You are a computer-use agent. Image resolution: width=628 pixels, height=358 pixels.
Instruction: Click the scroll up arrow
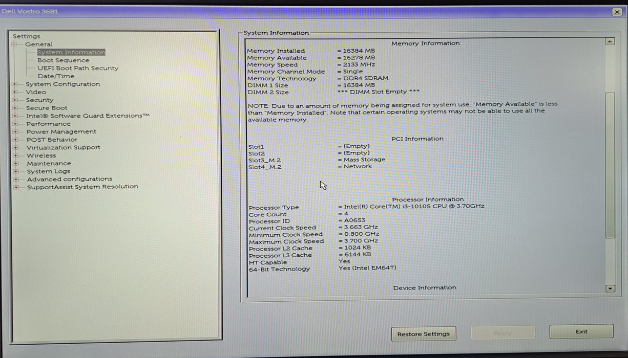pyautogui.click(x=610, y=42)
